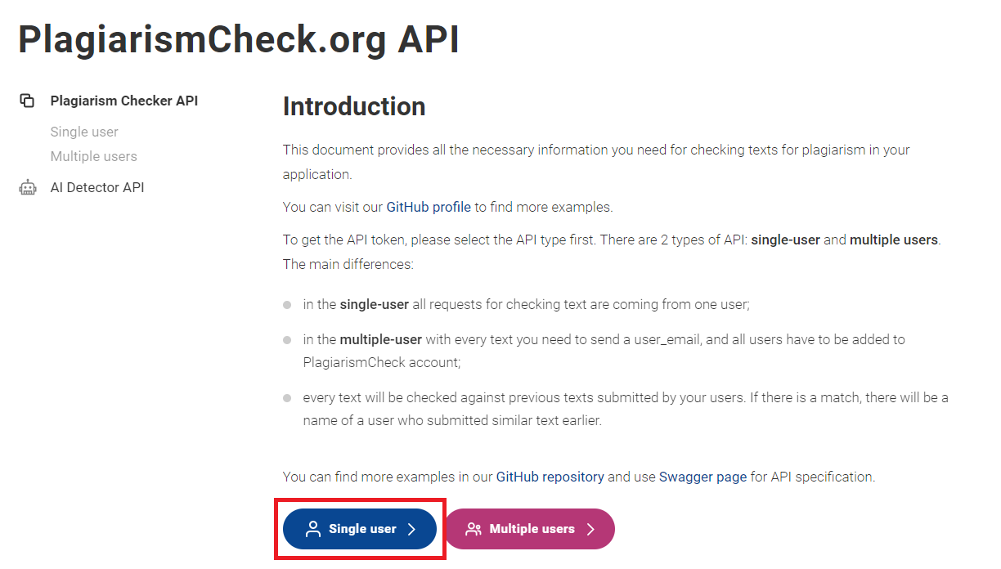
Task: Select Multiple users in the sidebar
Action: [x=94, y=156]
